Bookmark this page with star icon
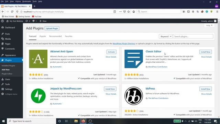 tap(129, 12)
